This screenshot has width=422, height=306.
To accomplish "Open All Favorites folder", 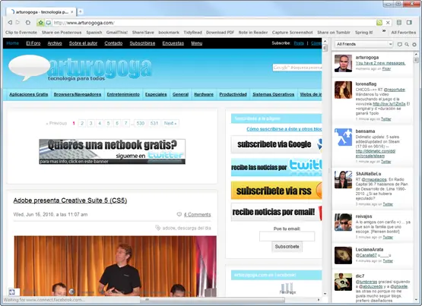I will click(404, 33).
